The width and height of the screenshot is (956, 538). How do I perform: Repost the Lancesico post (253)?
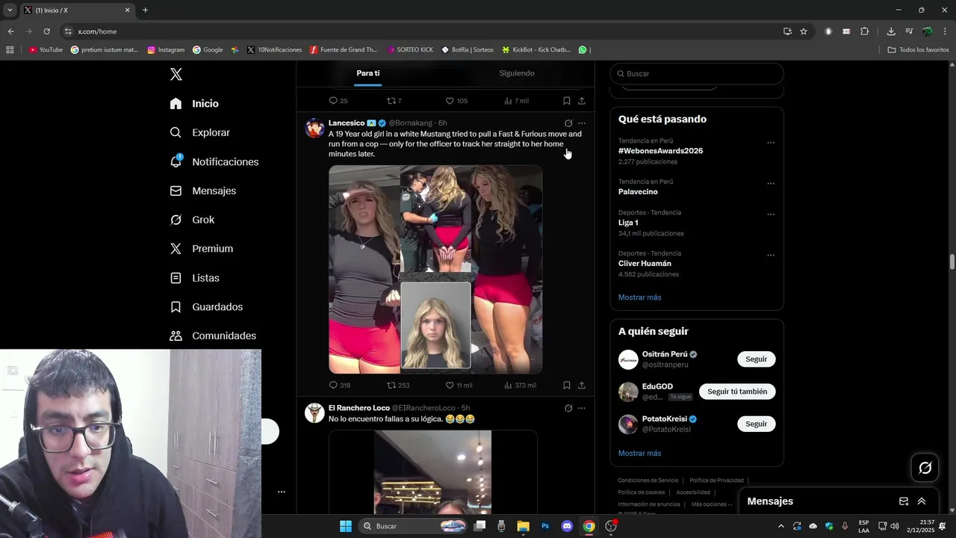398,386
